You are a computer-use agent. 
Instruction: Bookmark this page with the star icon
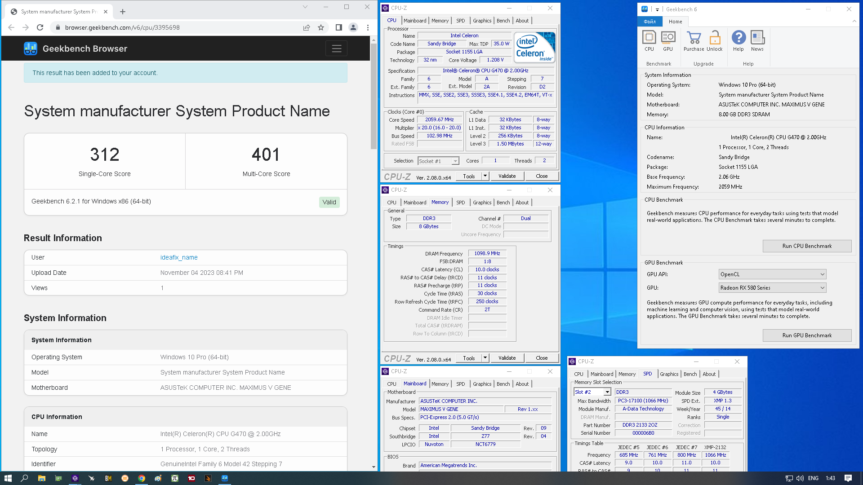coord(321,27)
